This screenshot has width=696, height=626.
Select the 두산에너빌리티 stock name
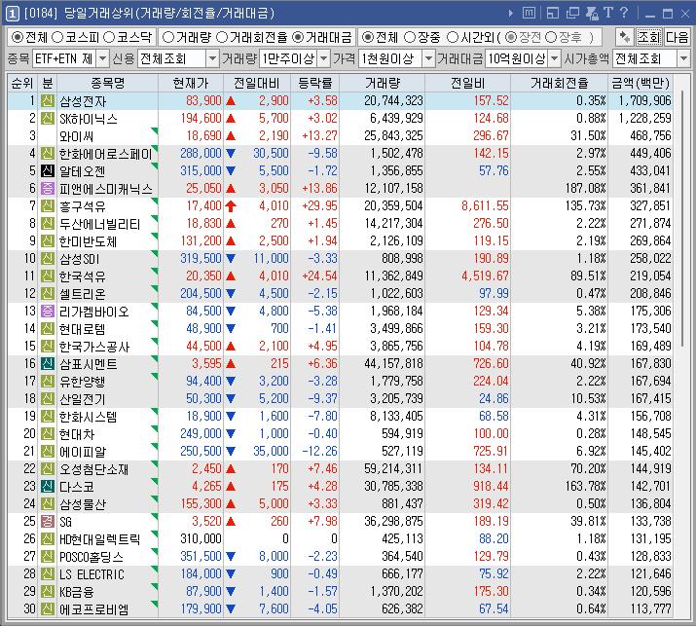[100, 224]
